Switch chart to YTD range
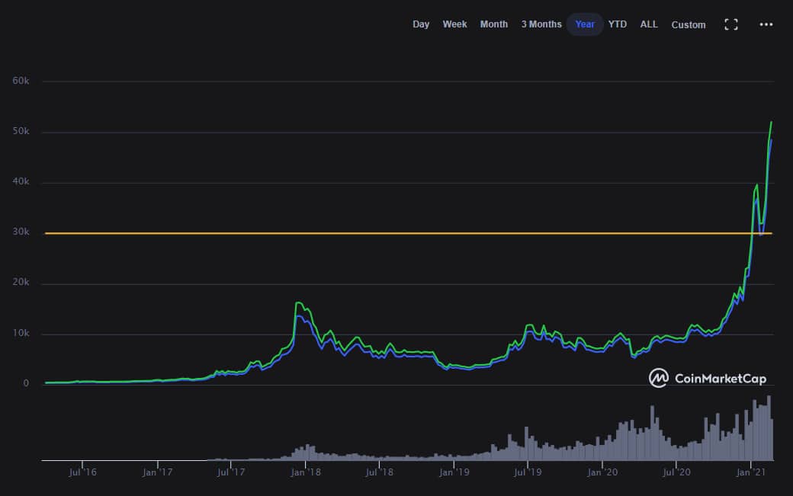The image size is (793, 496). (x=617, y=24)
